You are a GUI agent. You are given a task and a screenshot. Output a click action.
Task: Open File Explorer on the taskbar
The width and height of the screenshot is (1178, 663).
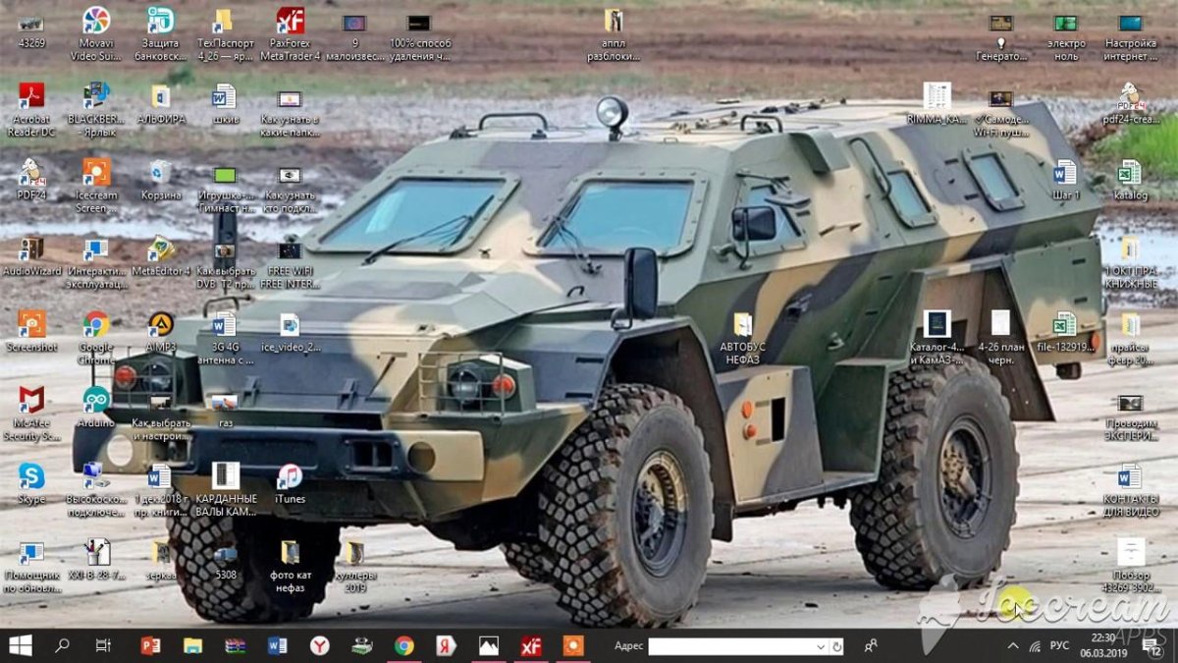[x=193, y=646]
